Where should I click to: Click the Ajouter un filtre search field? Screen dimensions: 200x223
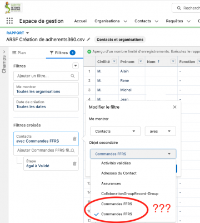(46, 76)
